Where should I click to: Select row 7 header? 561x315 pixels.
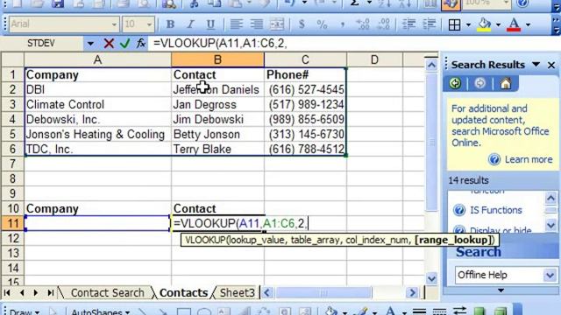pos(12,164)
